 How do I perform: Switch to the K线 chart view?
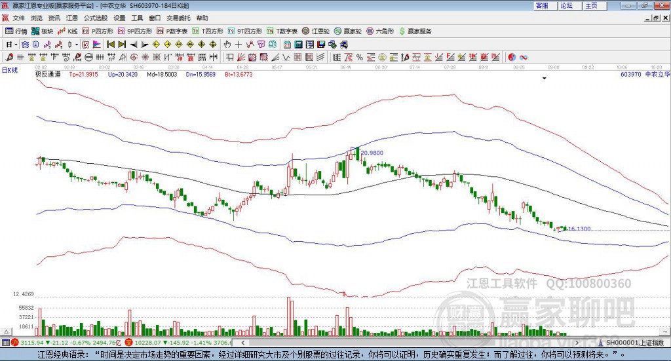pyautogui.click(x=68, y=31)
